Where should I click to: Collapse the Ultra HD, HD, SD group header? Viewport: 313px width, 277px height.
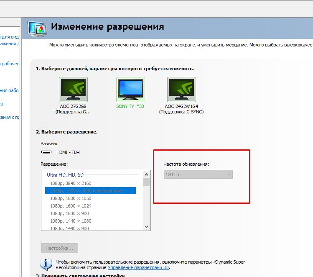[65, 175]
